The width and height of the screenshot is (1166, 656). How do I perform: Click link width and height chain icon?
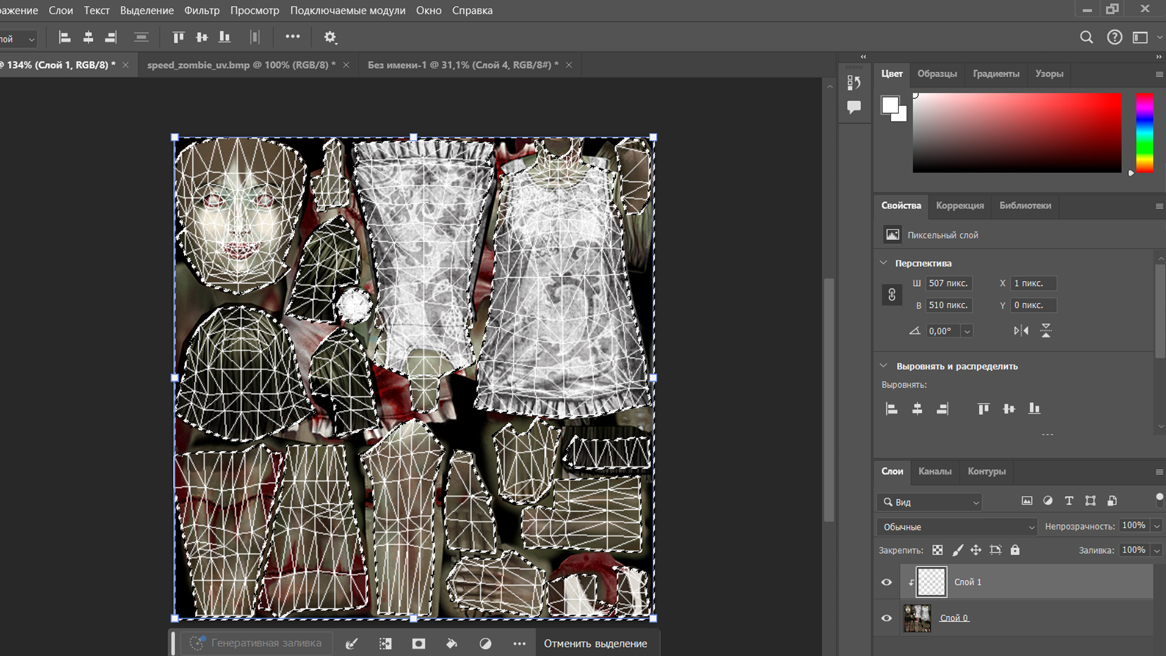(x=892, y=295)
